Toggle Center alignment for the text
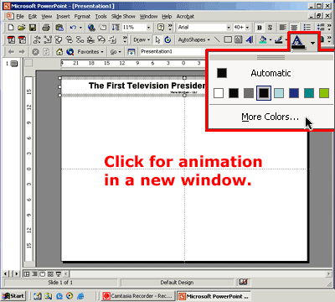 294,28
